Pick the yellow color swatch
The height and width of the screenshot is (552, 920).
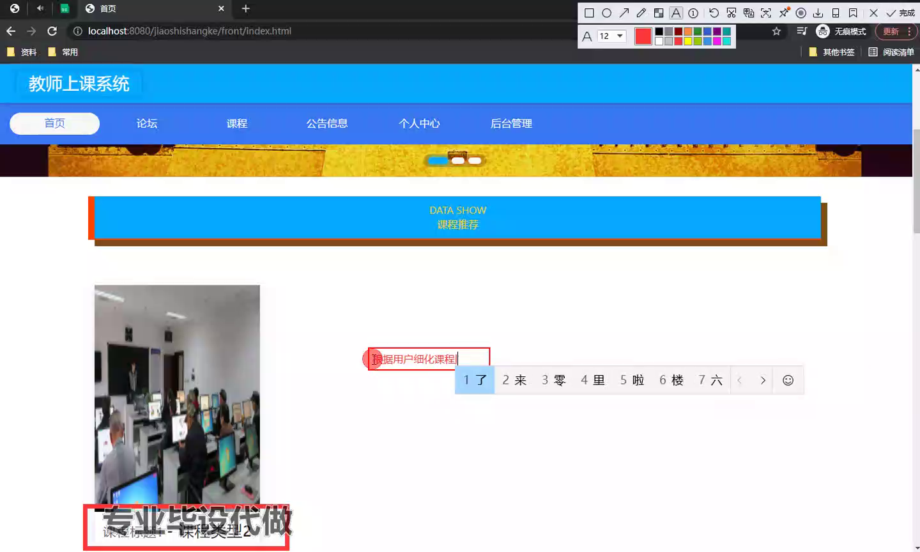pos(688,41)
